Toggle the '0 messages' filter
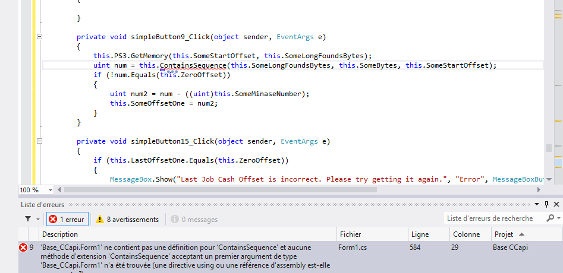The image size is (563, 273). click(194, 219)
